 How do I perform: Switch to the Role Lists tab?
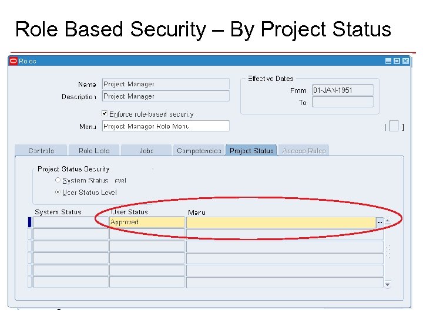(x=94, y=150)
